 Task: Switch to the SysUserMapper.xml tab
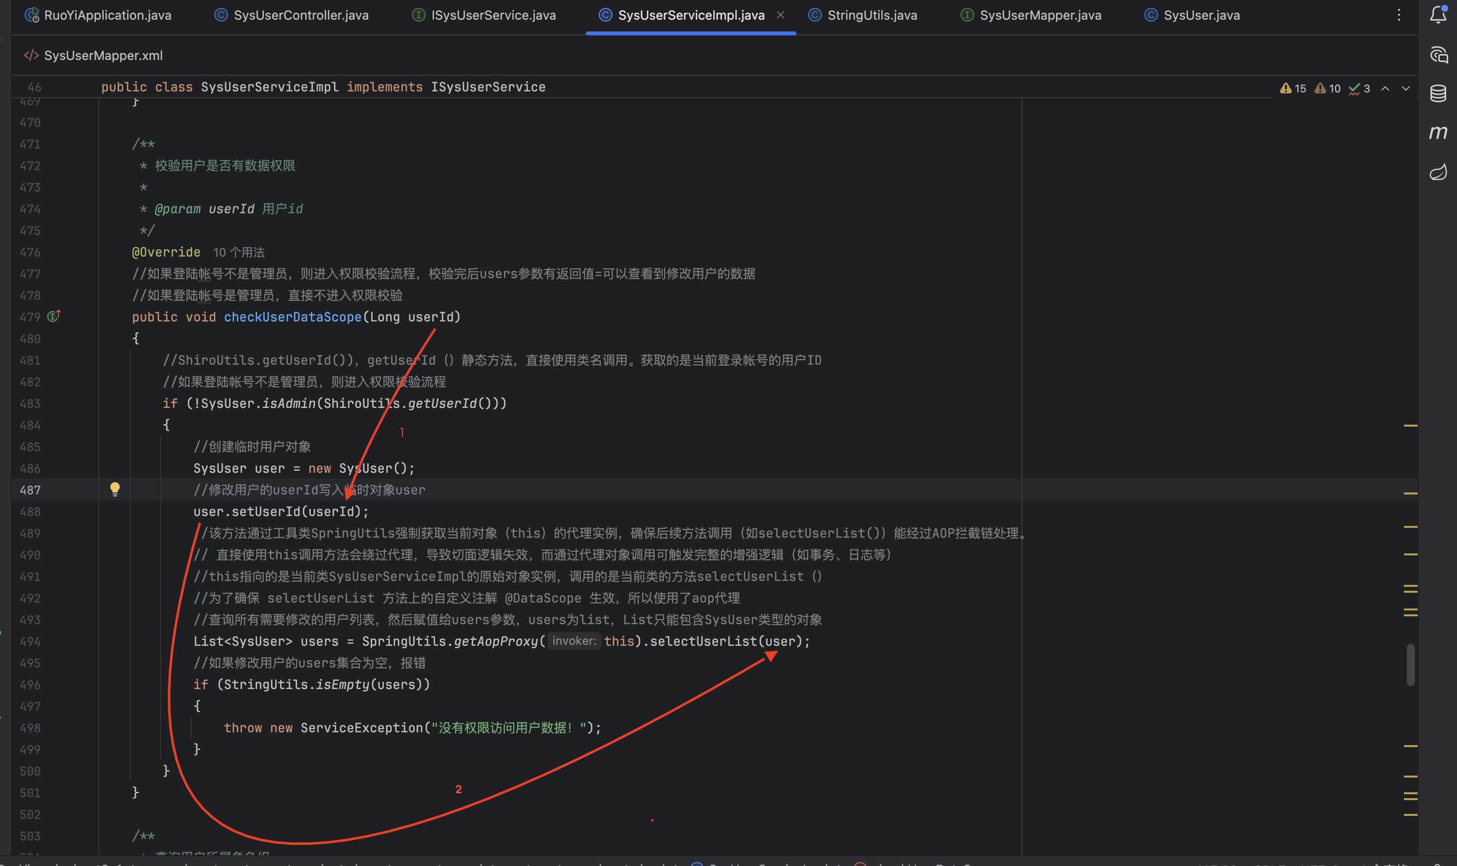tap(103, 56)
